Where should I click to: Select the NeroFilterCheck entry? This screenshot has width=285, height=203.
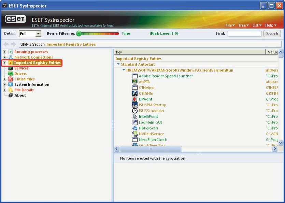pyautogui.click(x=153, y=140)
